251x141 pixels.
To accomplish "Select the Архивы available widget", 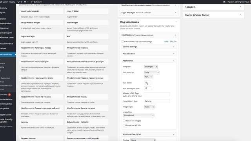I will click(41, 122).
